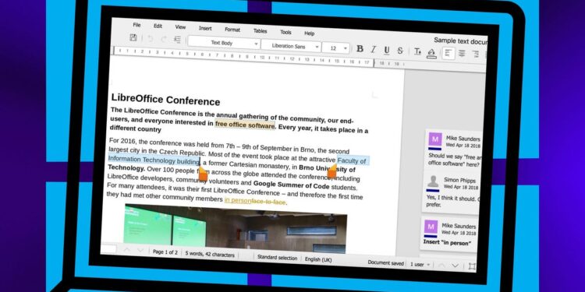Open the Tools menu

285,32
